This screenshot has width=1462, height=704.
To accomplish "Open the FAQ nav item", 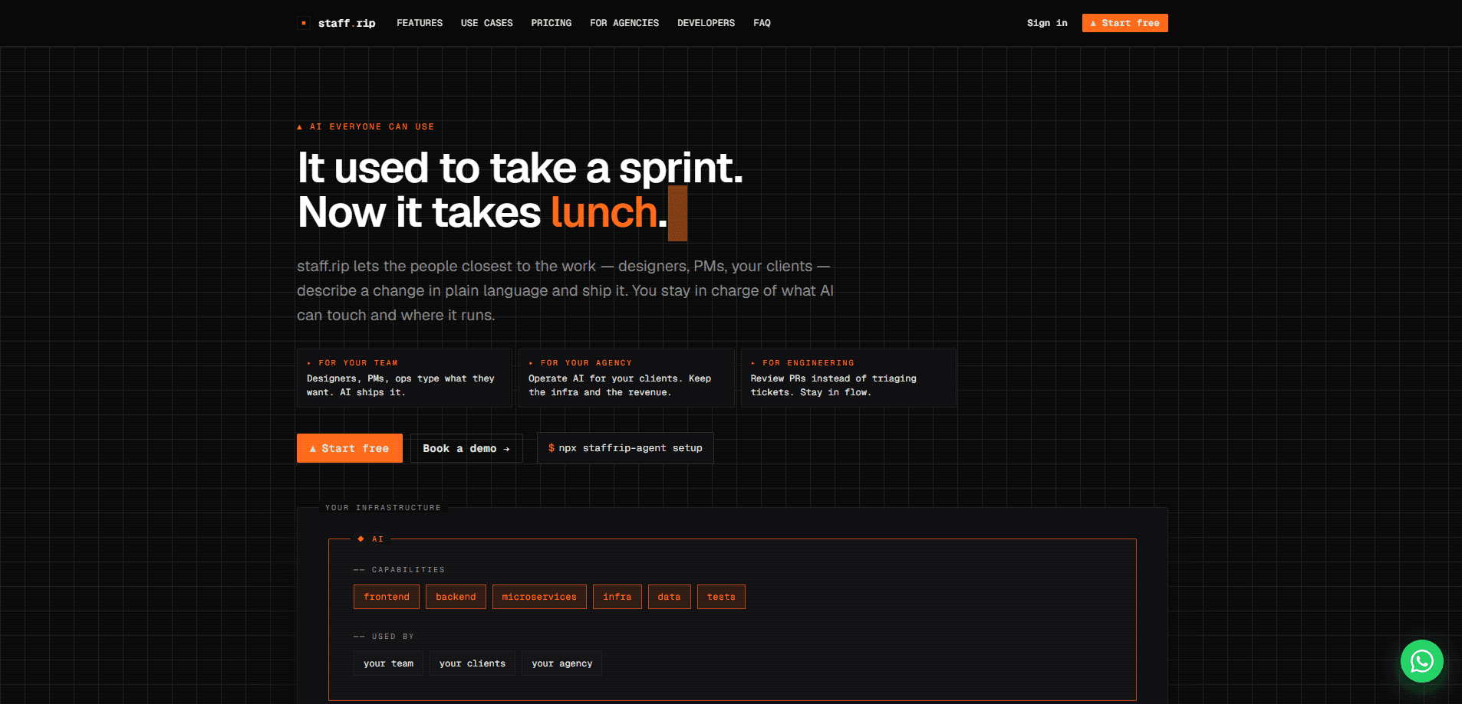I will point(762,23).
